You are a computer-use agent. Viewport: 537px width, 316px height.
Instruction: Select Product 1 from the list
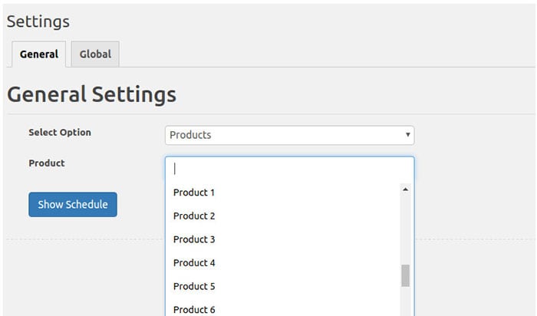click(x=194, y=193)
